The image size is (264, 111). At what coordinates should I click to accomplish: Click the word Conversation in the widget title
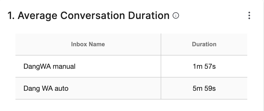tap(93, 15)
